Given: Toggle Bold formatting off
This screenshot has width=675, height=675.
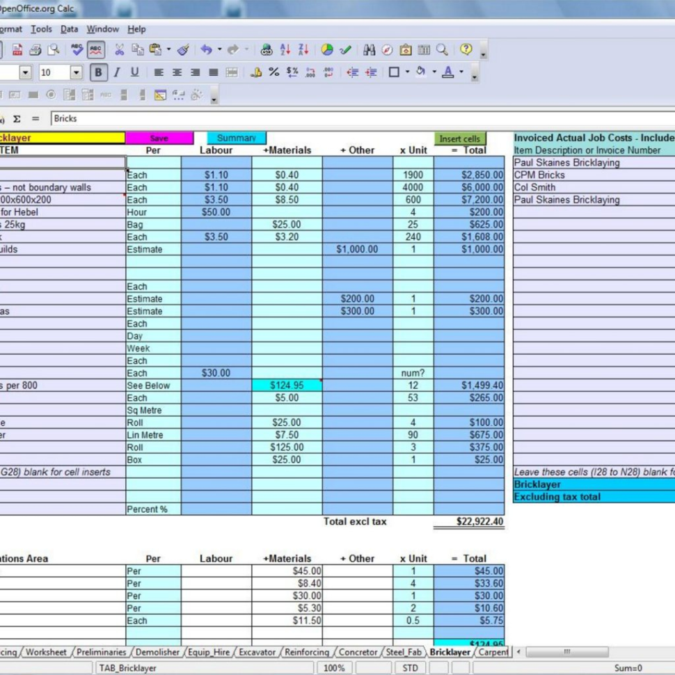Looking at the screenshot, I should (x=97, y=72).
